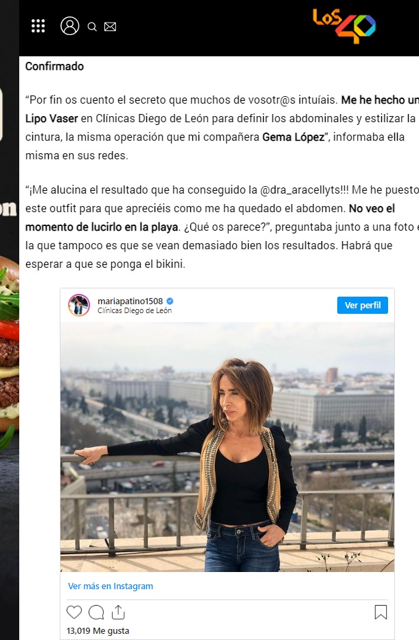This screenshot has width=419, height=640.
Task: Open the grid apps menu icon
Action: coord(38,26)
